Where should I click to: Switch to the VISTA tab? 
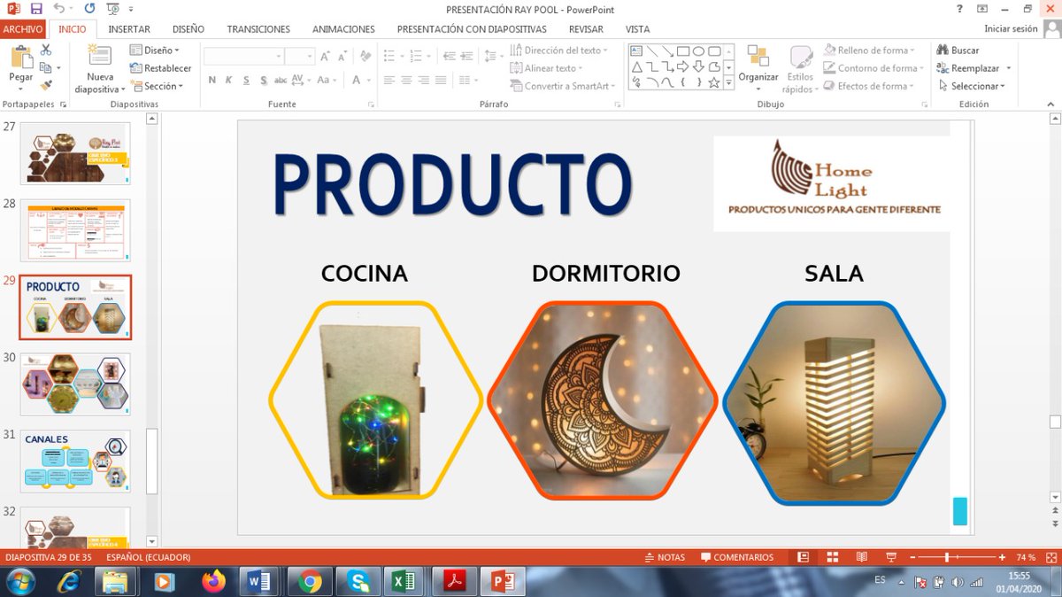point(637,28)
